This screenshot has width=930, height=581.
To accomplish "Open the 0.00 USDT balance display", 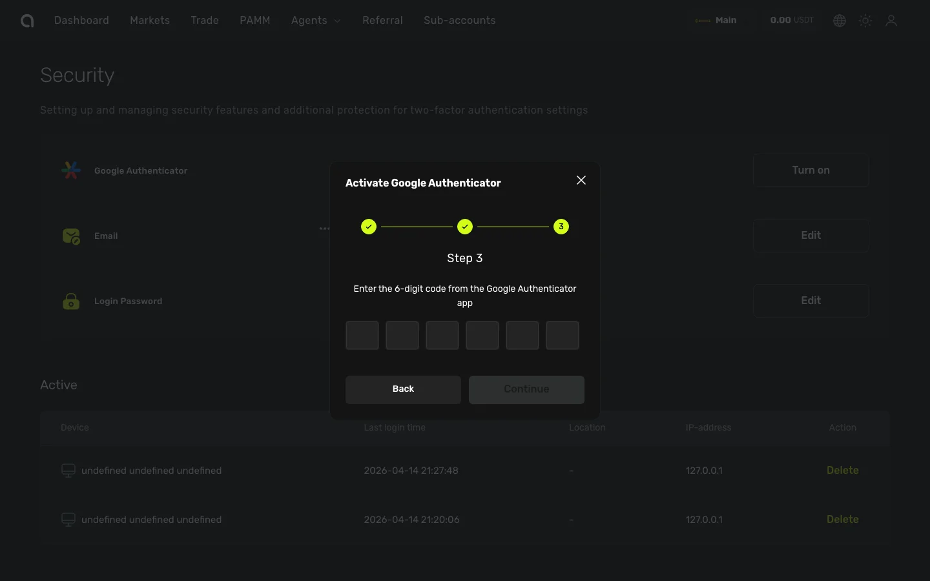I will [791, 20].
